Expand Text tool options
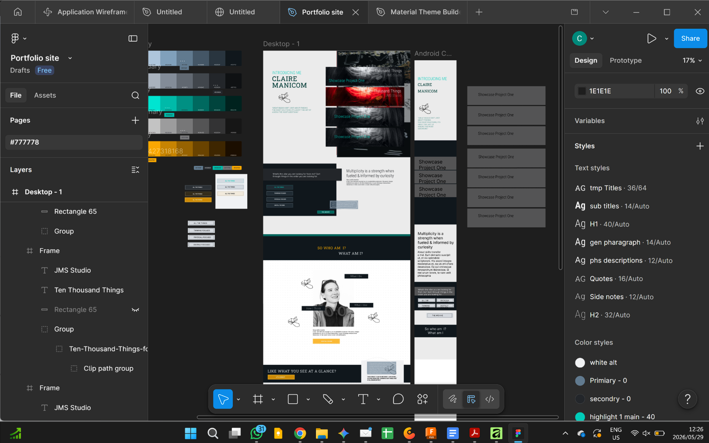 click(x=379, y=399)
